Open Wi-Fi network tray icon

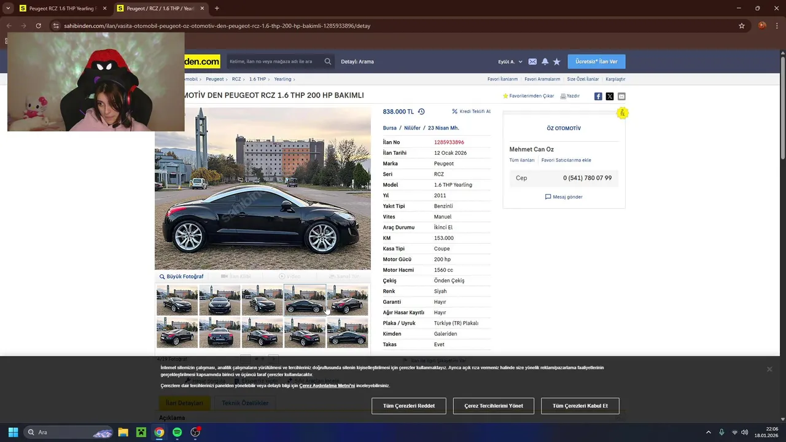(734, 432)
